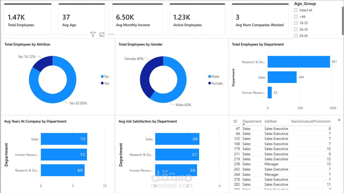
Task: Click the Male legend marker
Action: pos(209,76)
